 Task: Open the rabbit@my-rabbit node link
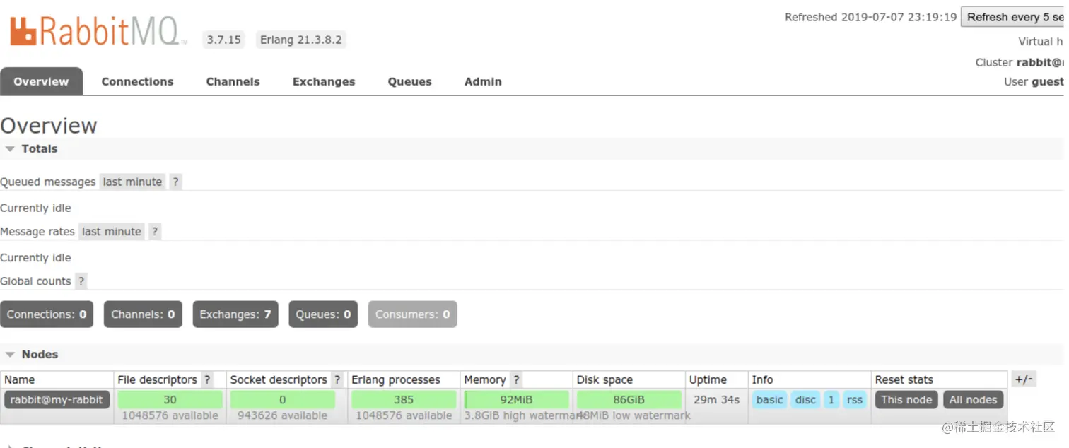(x=57, y=399)
